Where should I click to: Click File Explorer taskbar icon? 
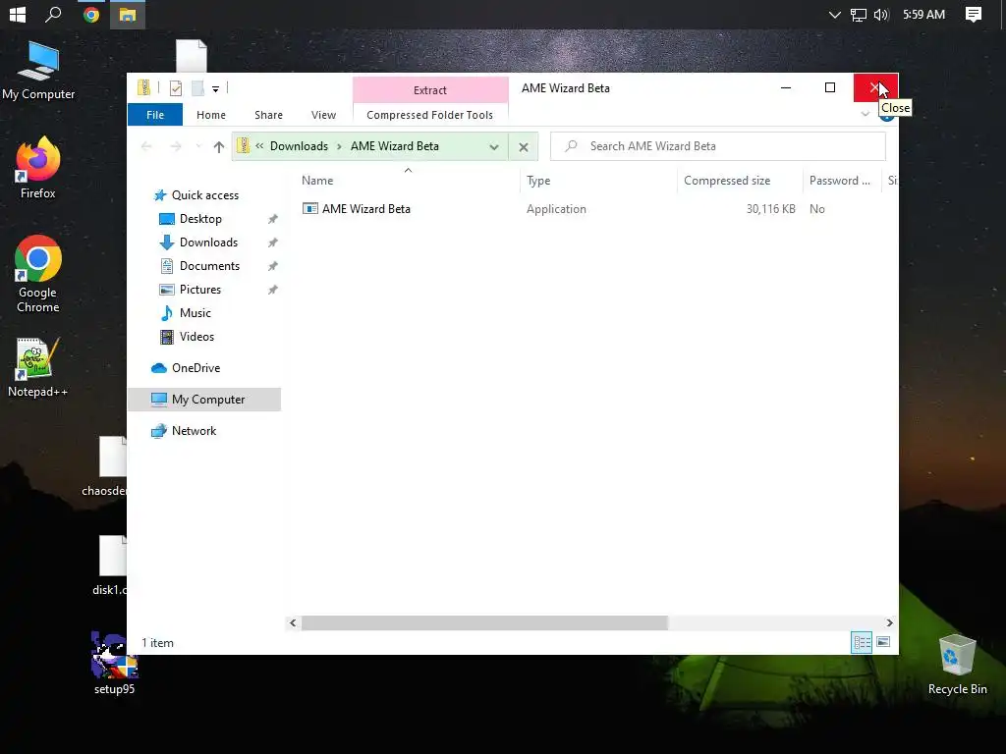127,14
